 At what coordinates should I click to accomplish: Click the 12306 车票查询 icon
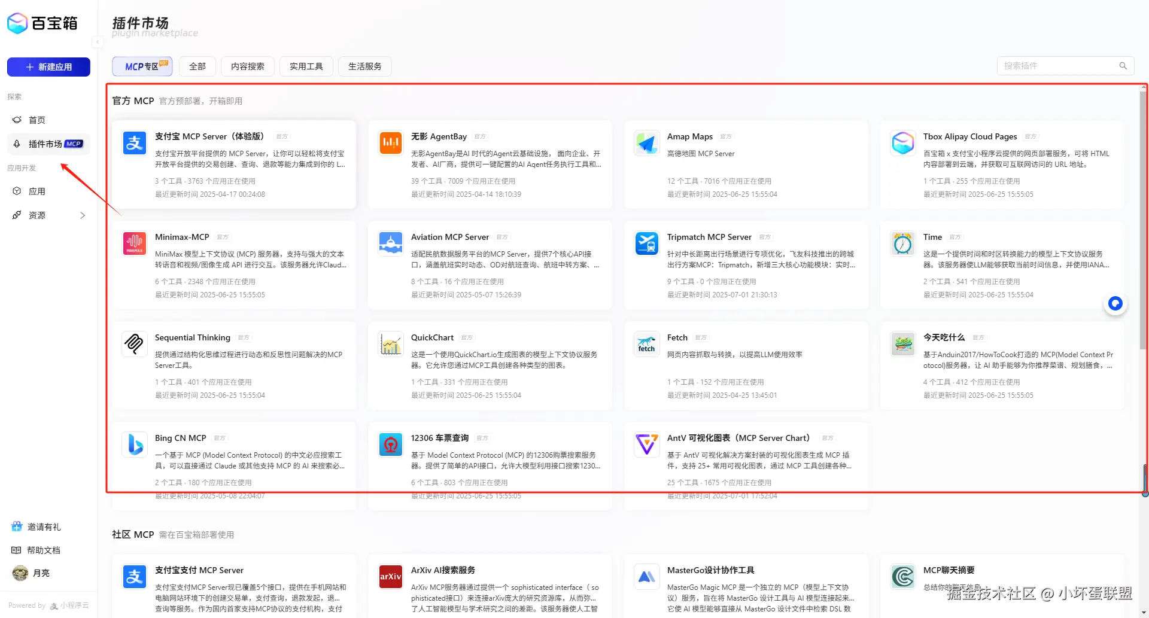click(x=391, y=445)
